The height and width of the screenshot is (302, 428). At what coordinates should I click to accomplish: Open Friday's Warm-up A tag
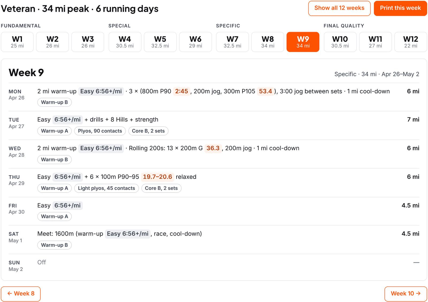click(x=55, y=217)
